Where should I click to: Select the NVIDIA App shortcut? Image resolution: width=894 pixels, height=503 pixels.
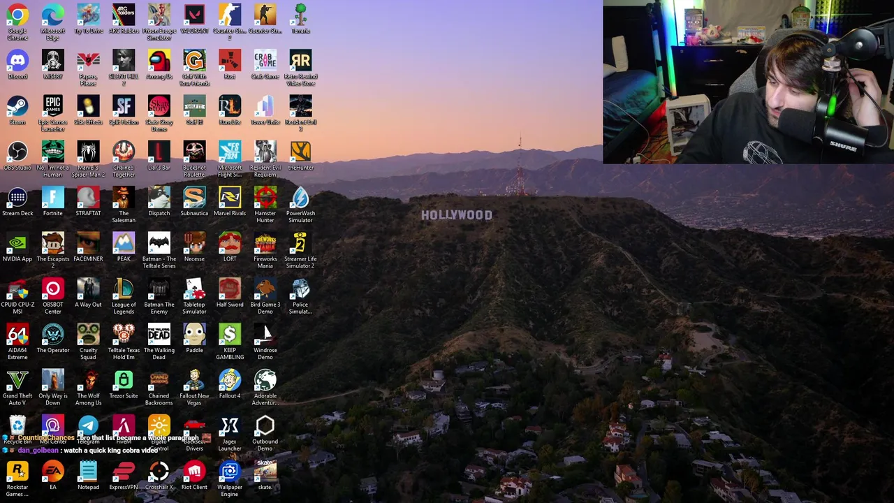click(17, 243)
